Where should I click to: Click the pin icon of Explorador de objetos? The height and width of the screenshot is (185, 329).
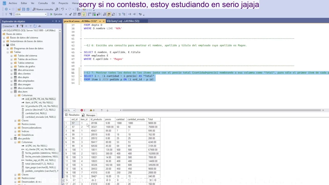click(56, 21)
